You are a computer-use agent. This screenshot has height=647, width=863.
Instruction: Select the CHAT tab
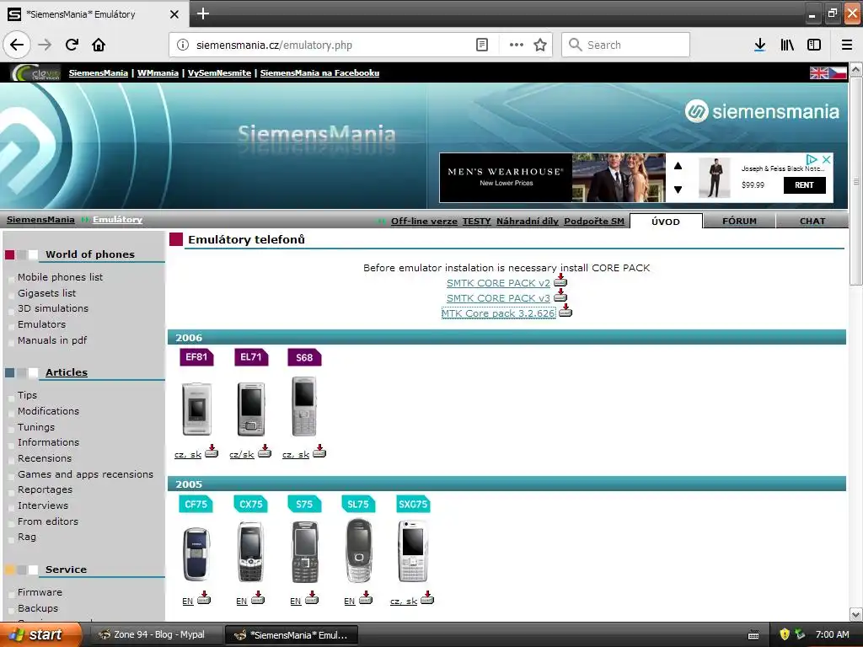812,222
